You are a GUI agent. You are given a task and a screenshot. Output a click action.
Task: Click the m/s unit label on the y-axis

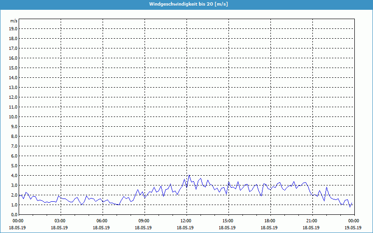click(x=14, y=21)
